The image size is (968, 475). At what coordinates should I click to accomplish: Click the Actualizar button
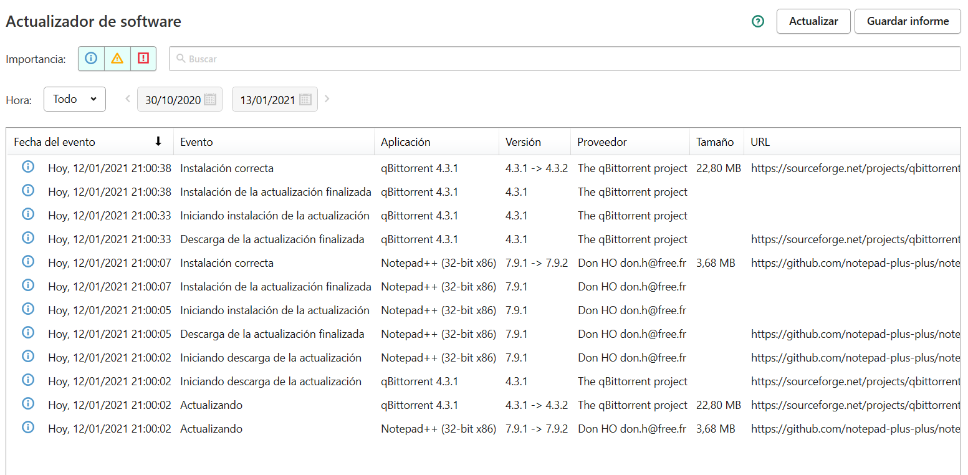point(813,21)
